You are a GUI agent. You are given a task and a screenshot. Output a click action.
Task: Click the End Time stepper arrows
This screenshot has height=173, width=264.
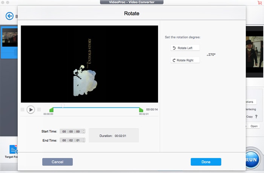click(x=84, y=140)
